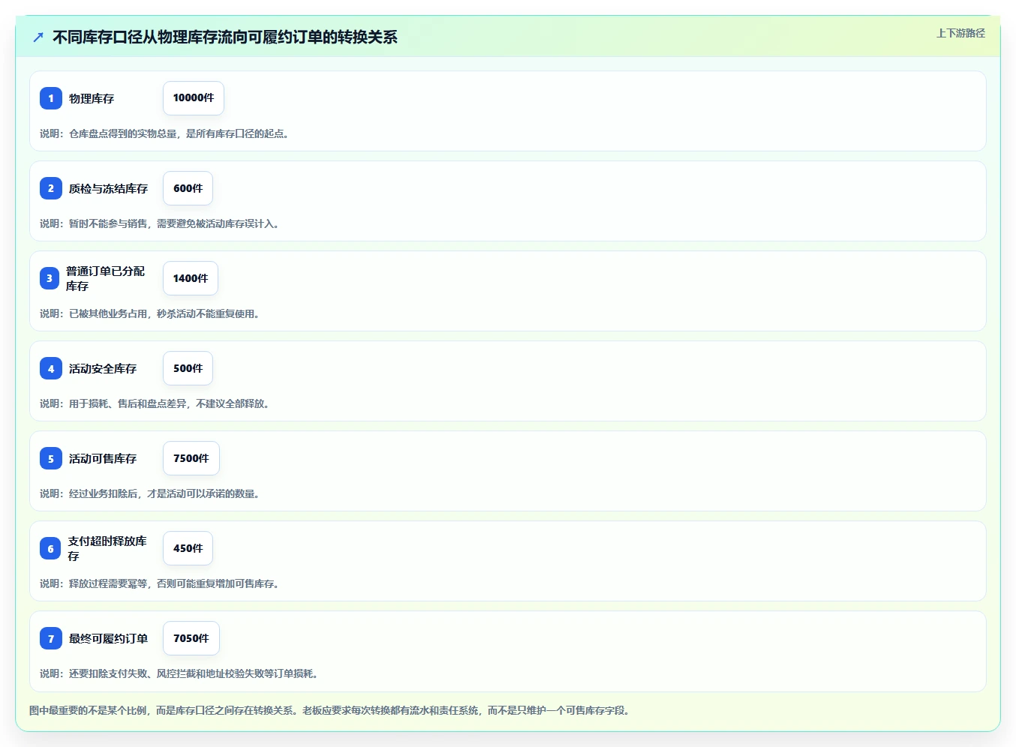Select the 普通订单已分配库存 label
The width and height of the screenshot is (1016, 747).
pos(105,278)
